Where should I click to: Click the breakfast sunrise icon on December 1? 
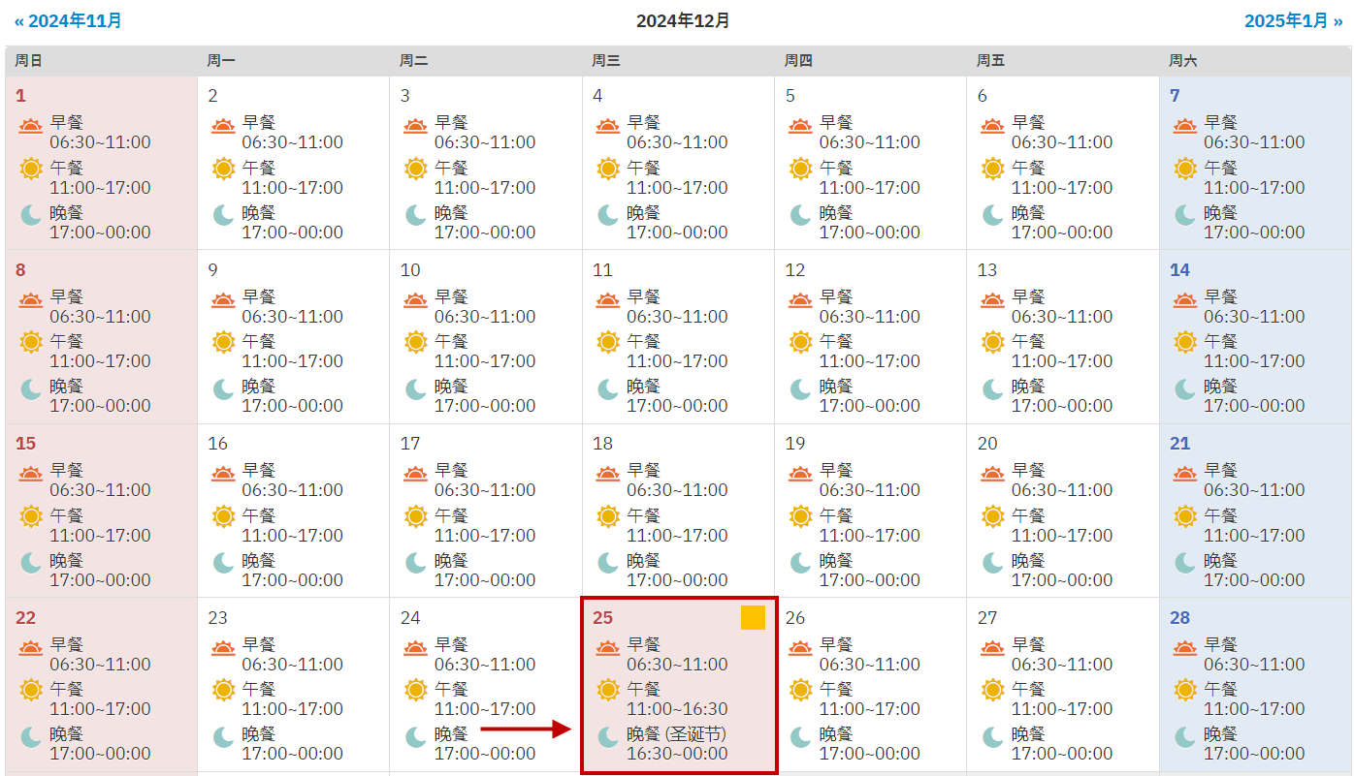coord(32,126)
